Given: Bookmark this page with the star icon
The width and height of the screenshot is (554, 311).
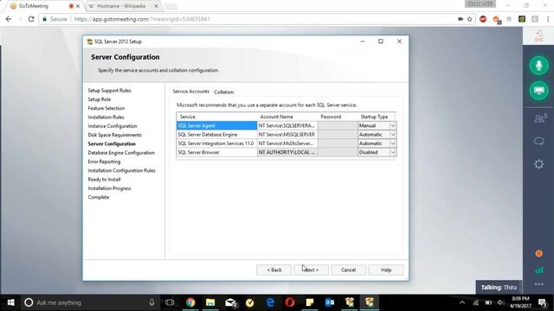Looking at the screenshot, I should tap(469, 19).
